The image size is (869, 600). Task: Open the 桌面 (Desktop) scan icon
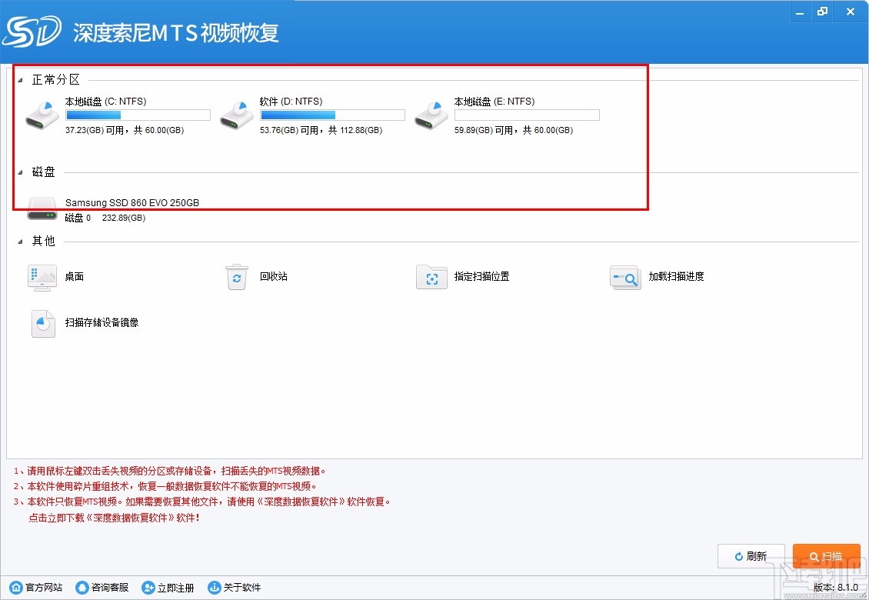pos(42,277)
